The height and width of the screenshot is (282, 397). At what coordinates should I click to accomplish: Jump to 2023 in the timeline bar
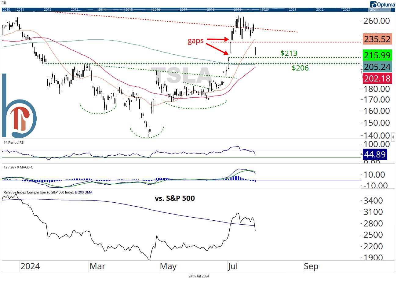[x=347, y=9]
